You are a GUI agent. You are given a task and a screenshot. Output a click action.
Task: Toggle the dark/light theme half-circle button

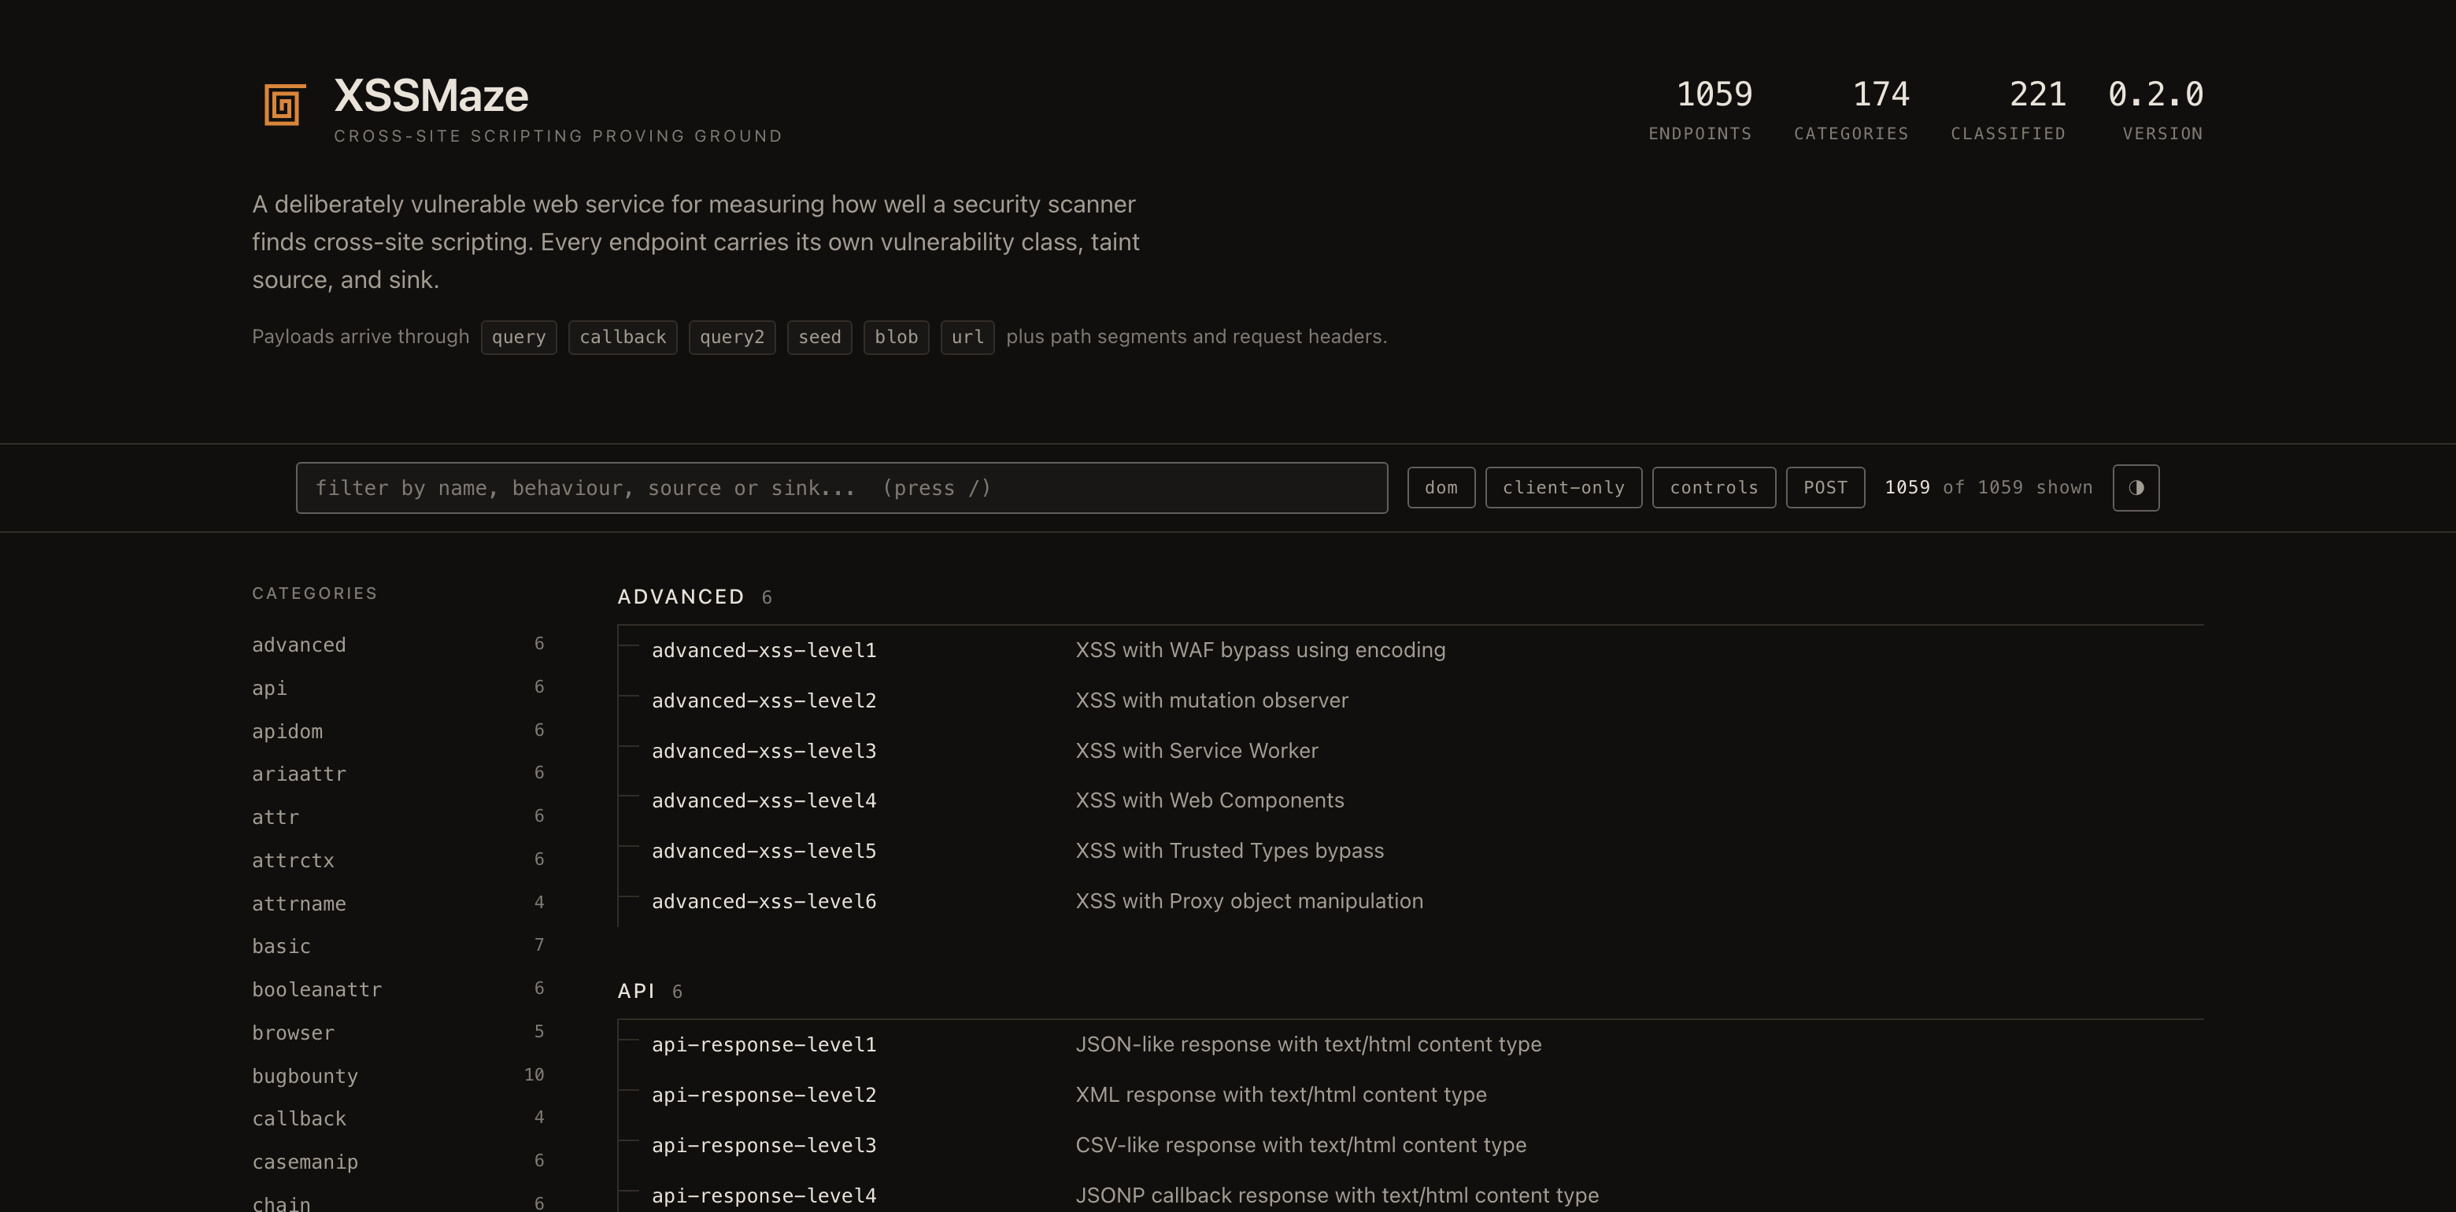point(2136,487)
